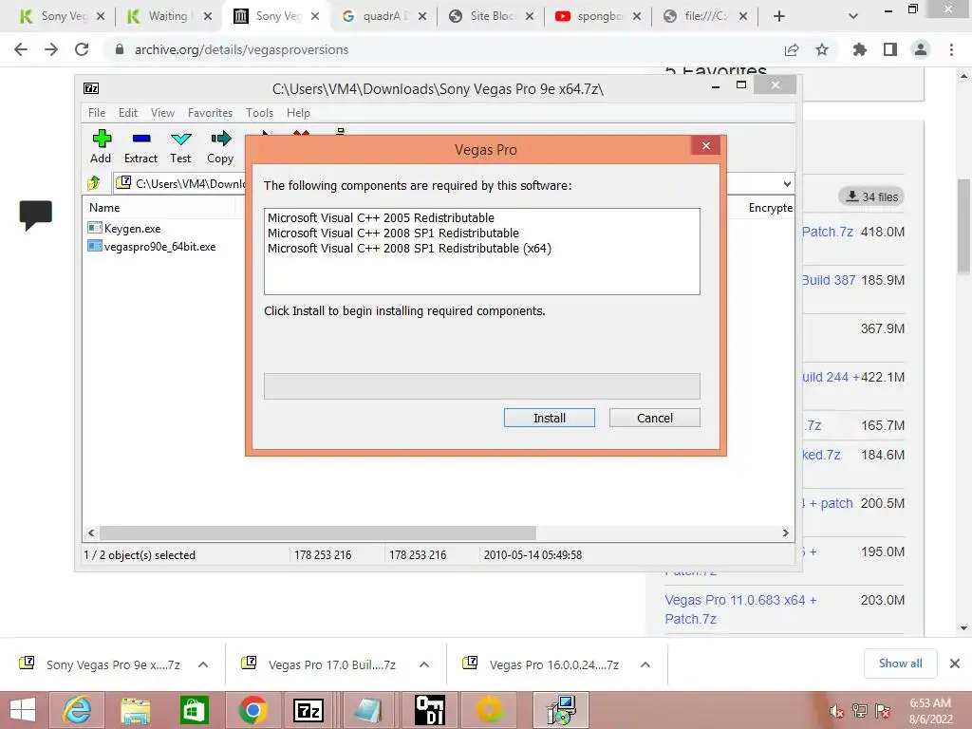This screenshot has width=972, height=729.
Task: Click the installer icon in taskbar
Action: coord(561,710)
